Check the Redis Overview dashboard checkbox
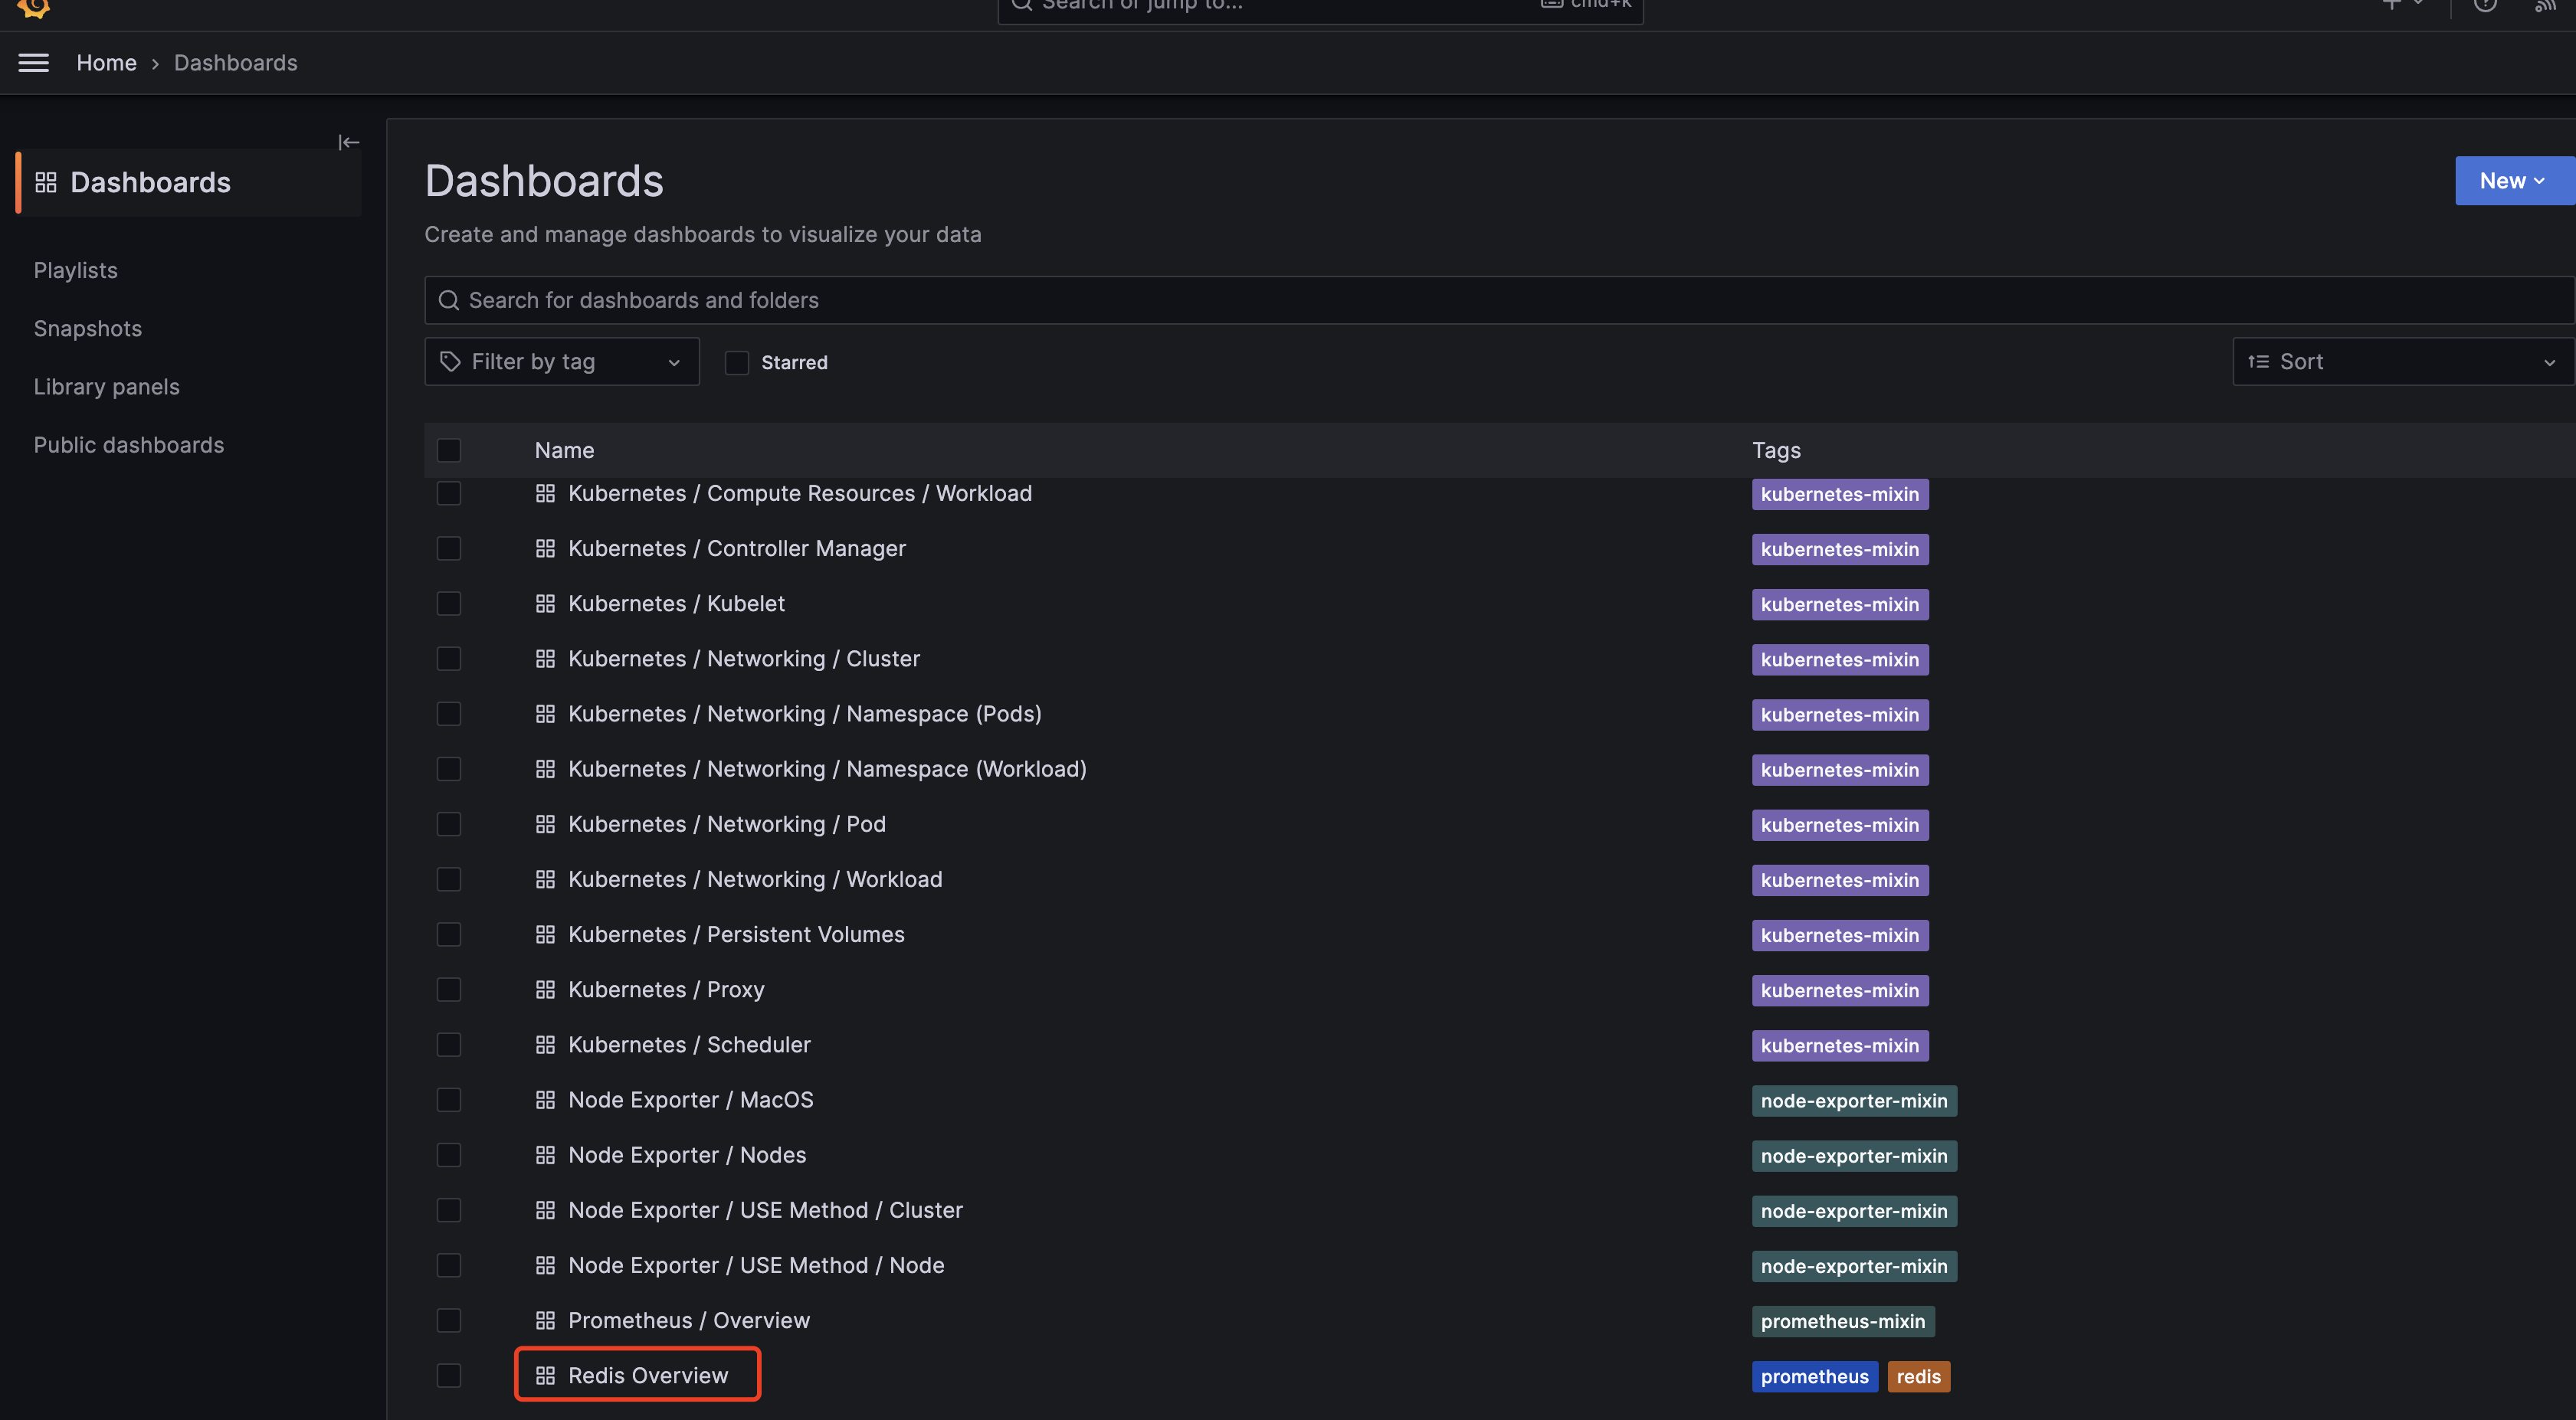2576x1420 pixels. pyautogui.click(x=450, y=1376)
